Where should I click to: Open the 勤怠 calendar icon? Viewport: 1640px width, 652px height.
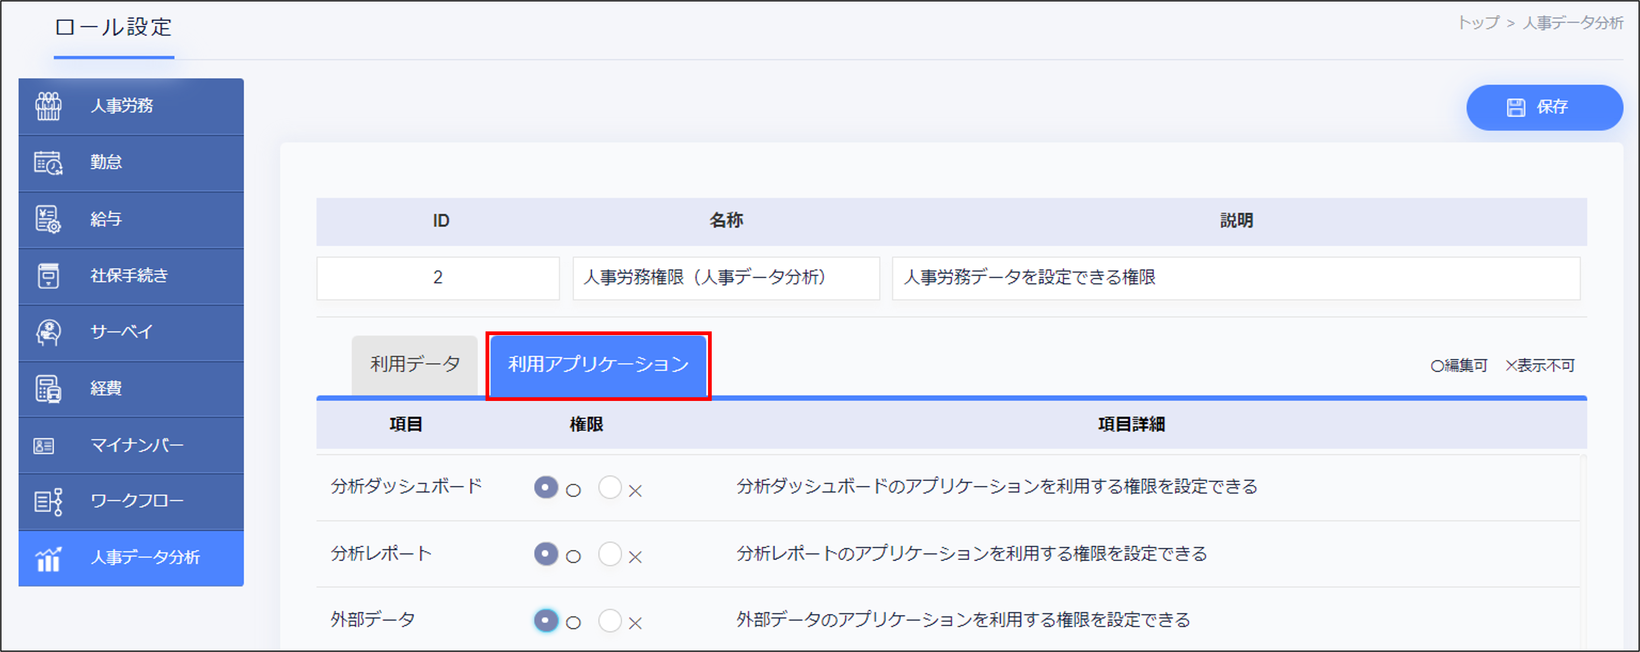pos(48,163)
